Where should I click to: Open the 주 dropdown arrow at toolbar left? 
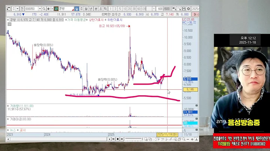[x=18, y=9]
